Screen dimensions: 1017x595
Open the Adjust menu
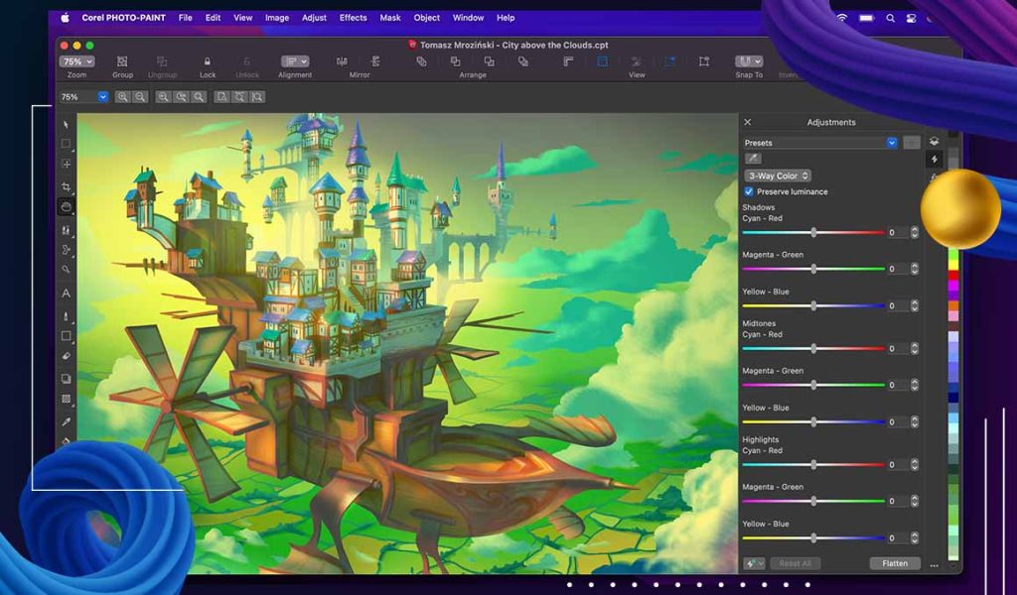coord(314,18)
